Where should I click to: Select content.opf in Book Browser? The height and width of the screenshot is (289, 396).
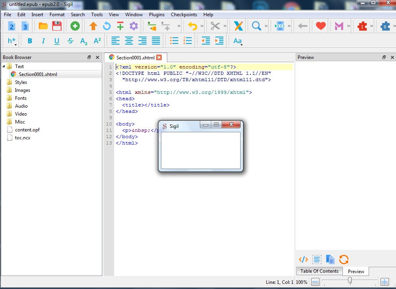[27, 130]
